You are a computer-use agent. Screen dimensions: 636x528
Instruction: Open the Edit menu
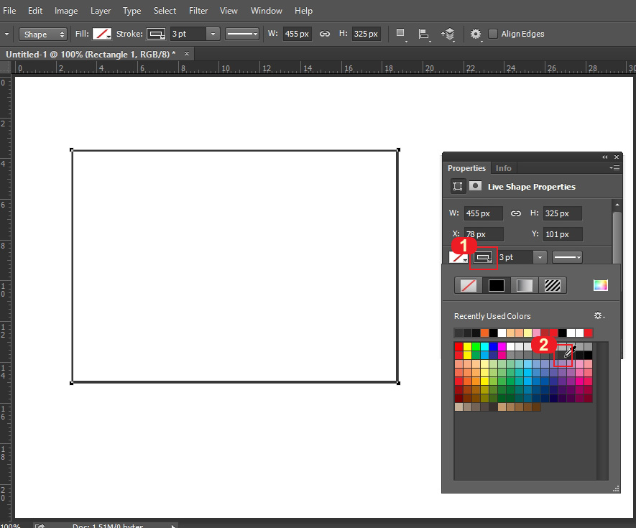point(35,11)
